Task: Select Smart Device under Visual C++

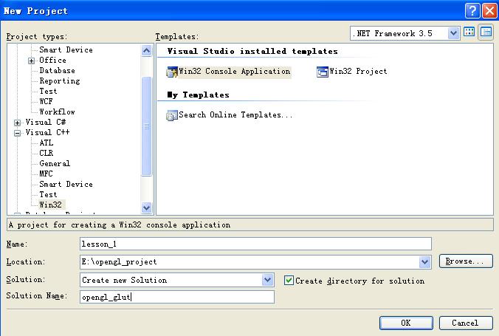Action: click(x=66, y=185)
